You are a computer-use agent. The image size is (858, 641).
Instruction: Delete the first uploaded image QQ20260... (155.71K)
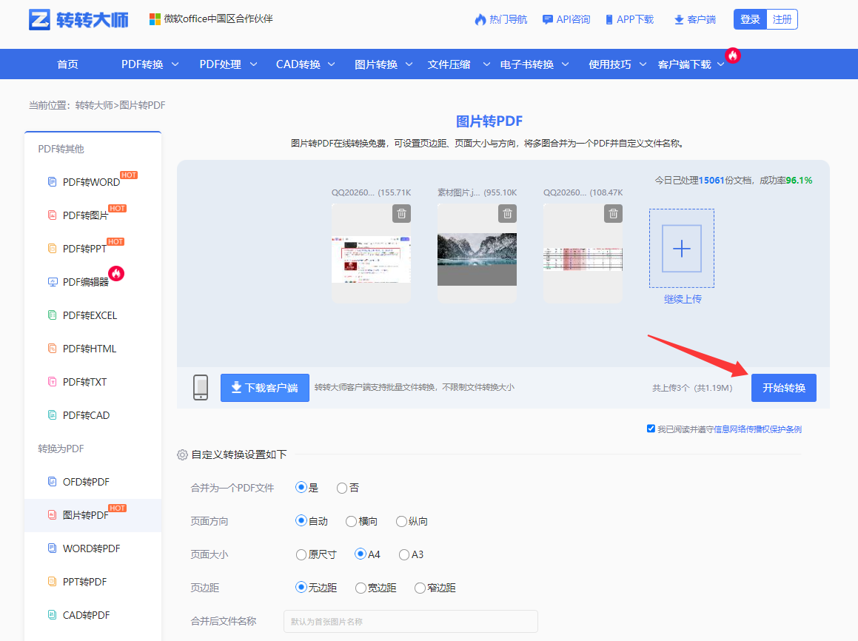pos(401,213)
